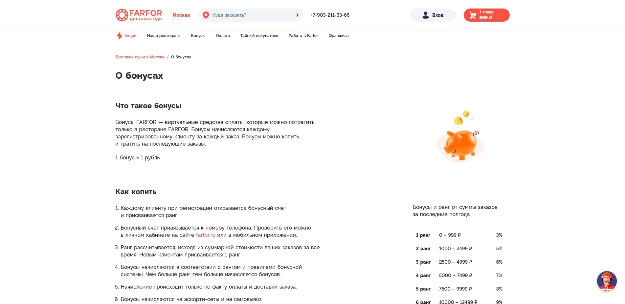
Task: Switch to the Бонусы menu section
Action: 198,35
